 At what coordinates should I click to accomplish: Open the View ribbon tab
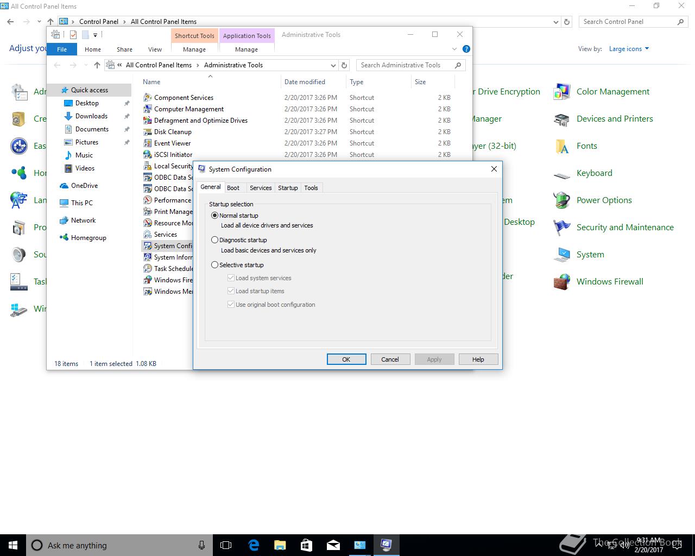155,49
